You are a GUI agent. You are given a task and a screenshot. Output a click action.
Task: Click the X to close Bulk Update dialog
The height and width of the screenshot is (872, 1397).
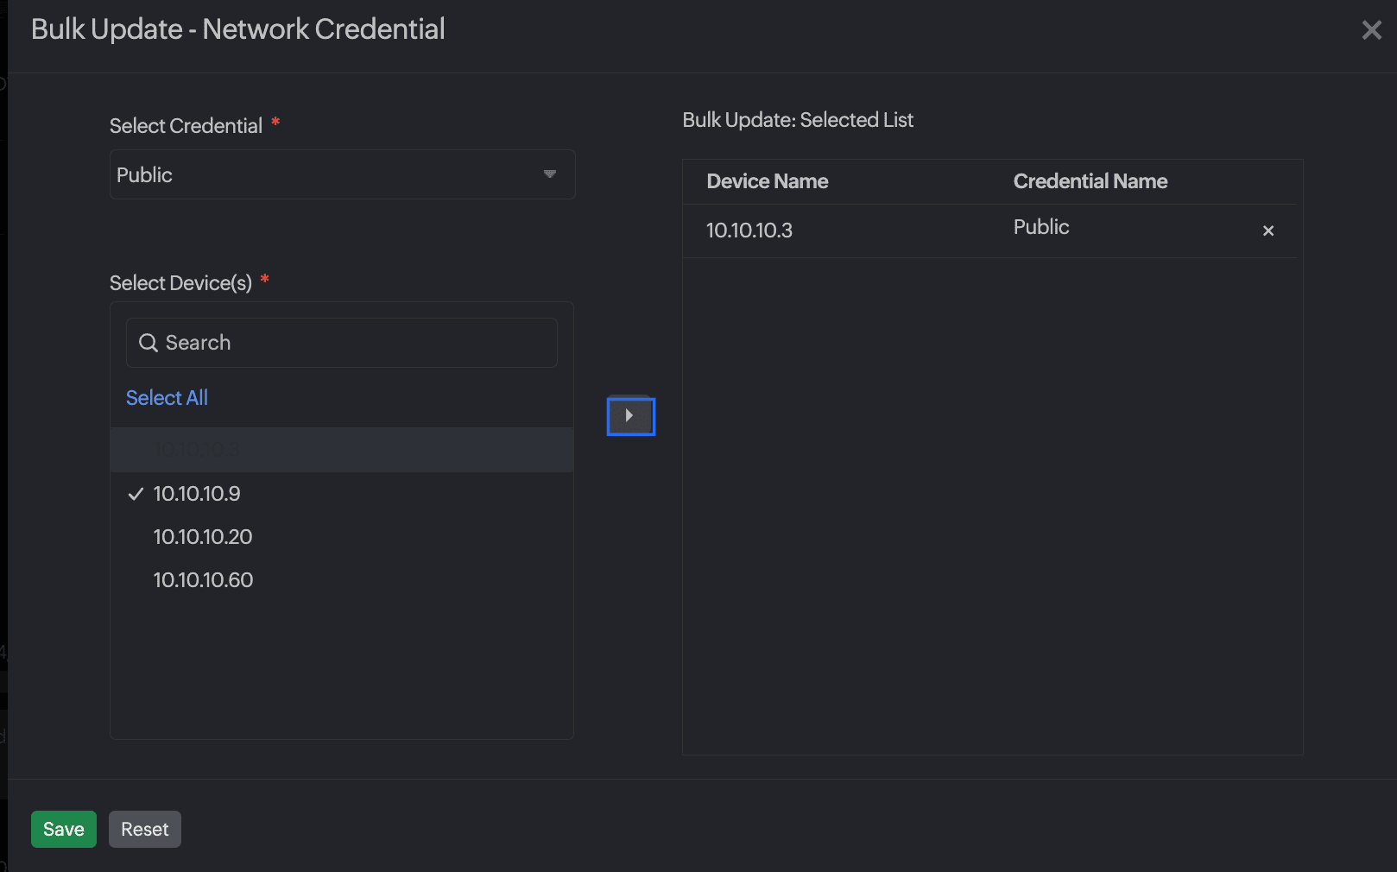point(1371,30)
